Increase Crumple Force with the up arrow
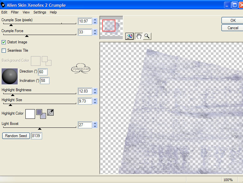The image size is (243, 183). point(95,30)
